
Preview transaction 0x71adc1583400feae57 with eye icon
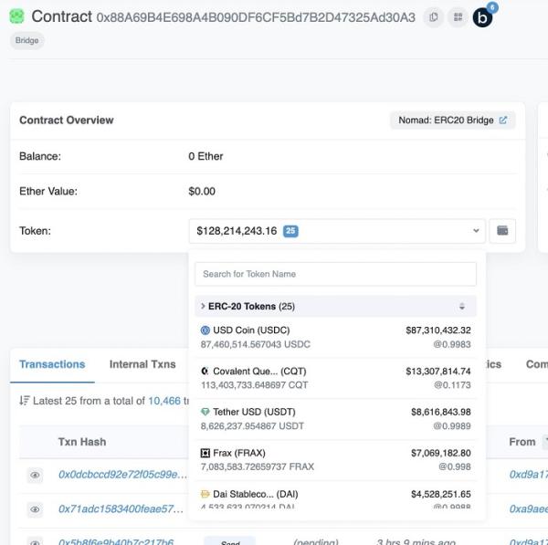tap(35, 509)
